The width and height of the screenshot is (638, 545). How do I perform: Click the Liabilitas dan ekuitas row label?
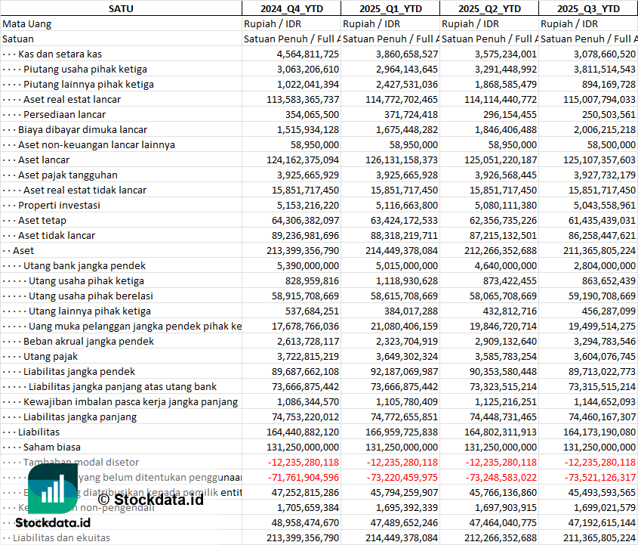click(x=61, y=538)
